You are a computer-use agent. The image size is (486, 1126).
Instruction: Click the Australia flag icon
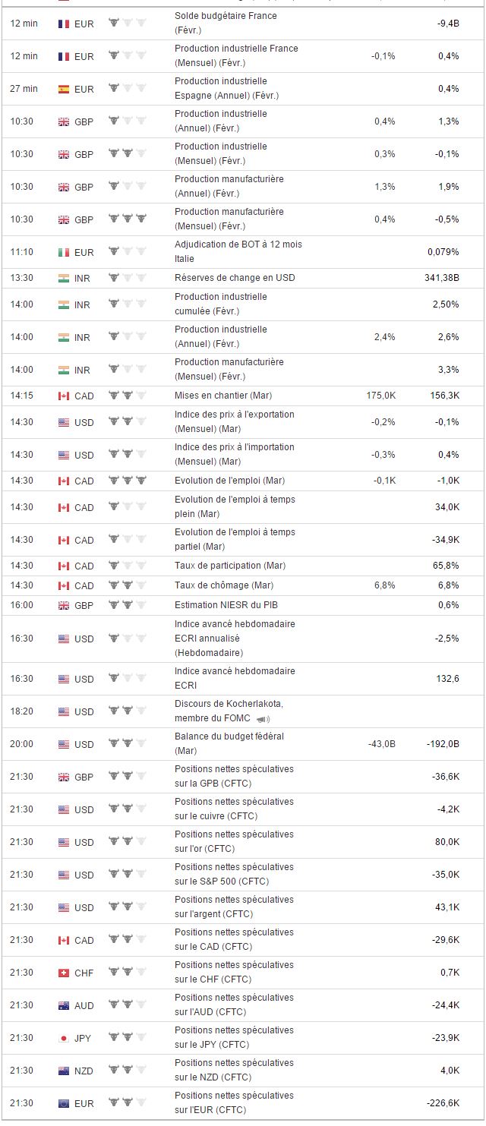tap(64, 1005)
